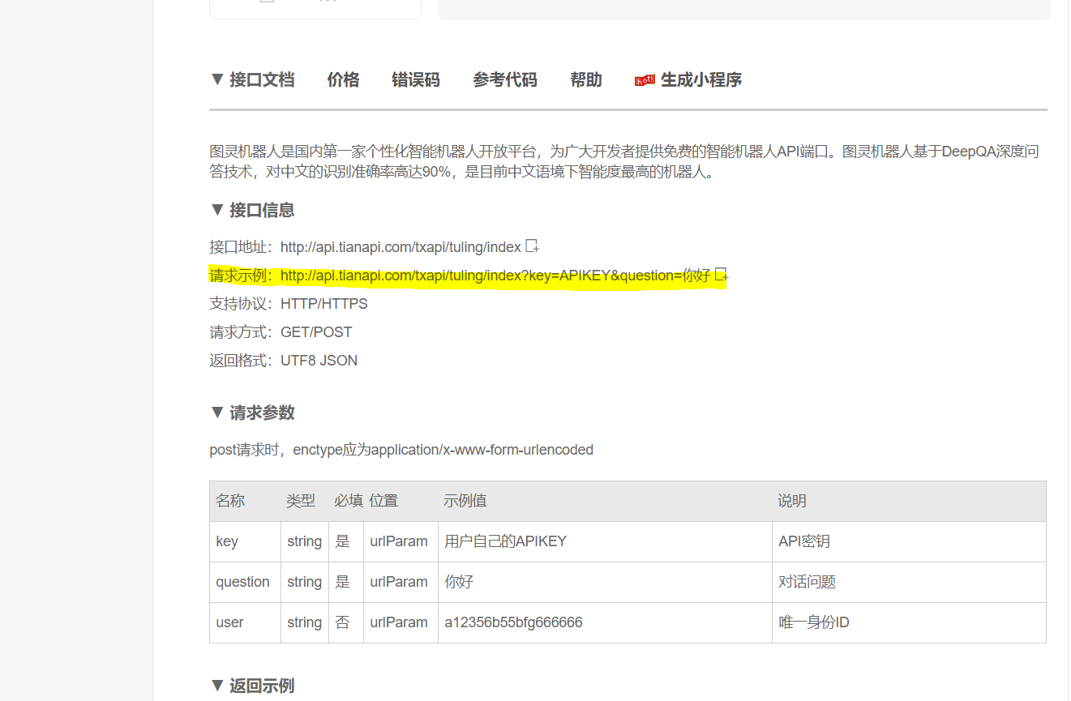
Task: Click the 用户自己的APIKEY example value
Action: coord(505,541)
